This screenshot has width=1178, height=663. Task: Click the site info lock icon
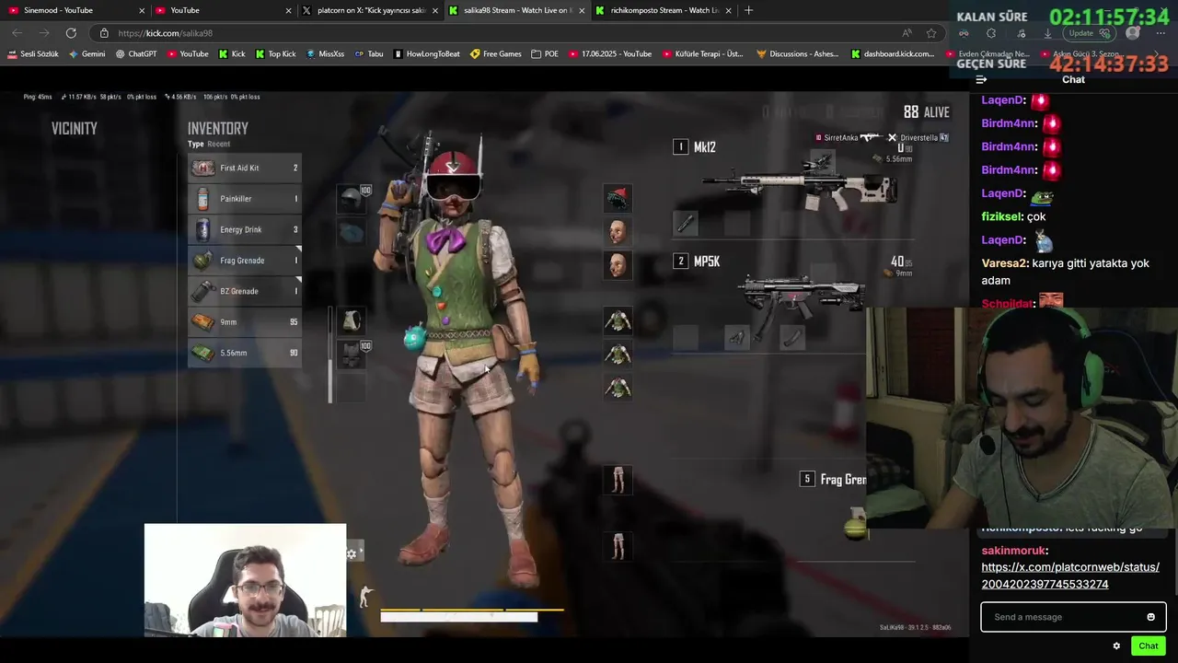point(104,33)
